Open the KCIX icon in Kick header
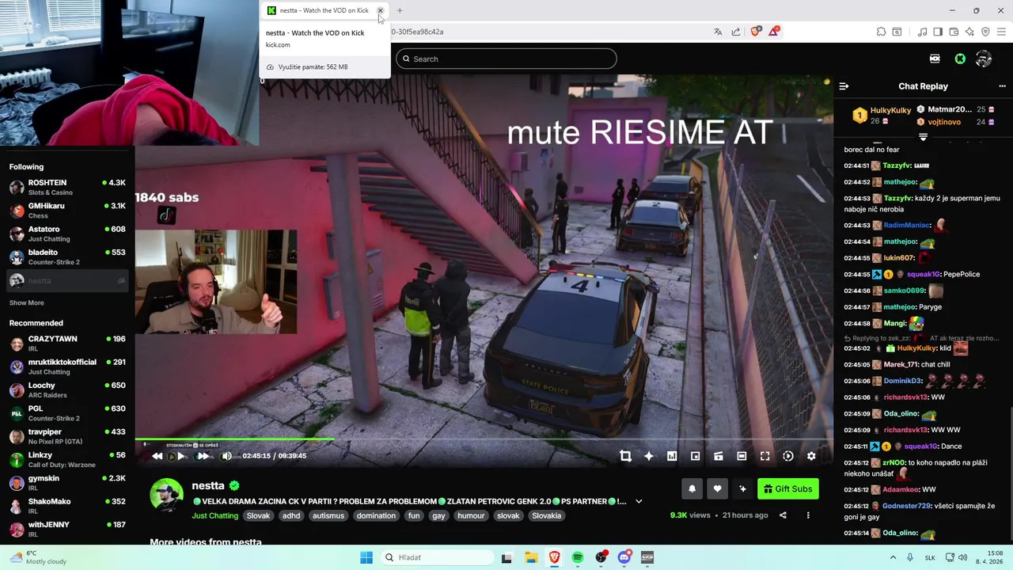The image size is (1013, 570). 935,59
